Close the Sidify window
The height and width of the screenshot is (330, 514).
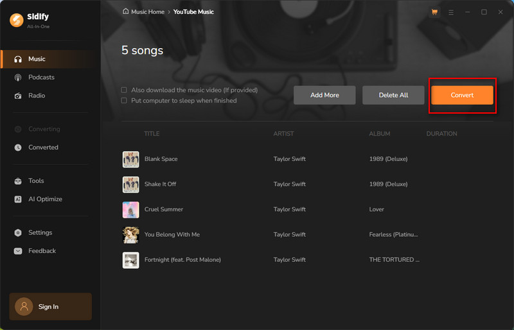(501, 12)
